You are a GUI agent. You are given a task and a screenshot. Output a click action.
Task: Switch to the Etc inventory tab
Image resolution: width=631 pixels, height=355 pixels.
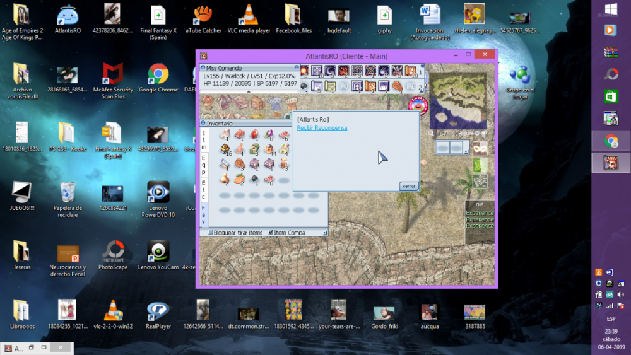point(204,190)
